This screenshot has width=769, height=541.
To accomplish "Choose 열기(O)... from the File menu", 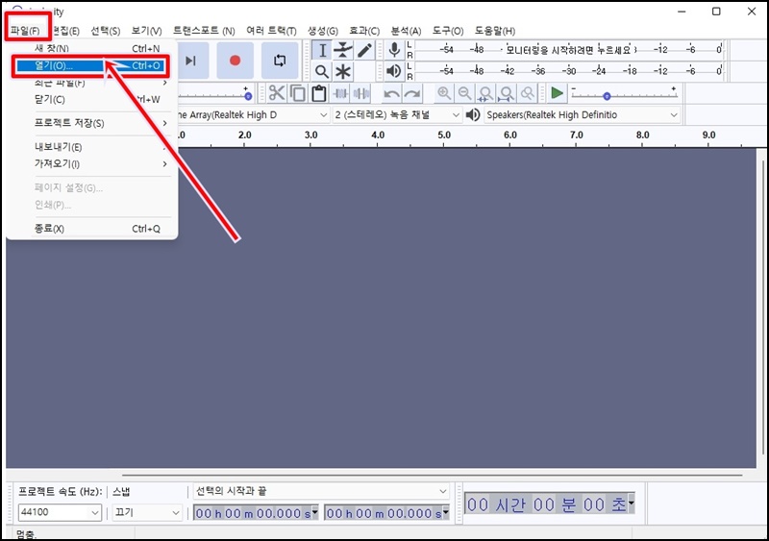I will 91,65.
